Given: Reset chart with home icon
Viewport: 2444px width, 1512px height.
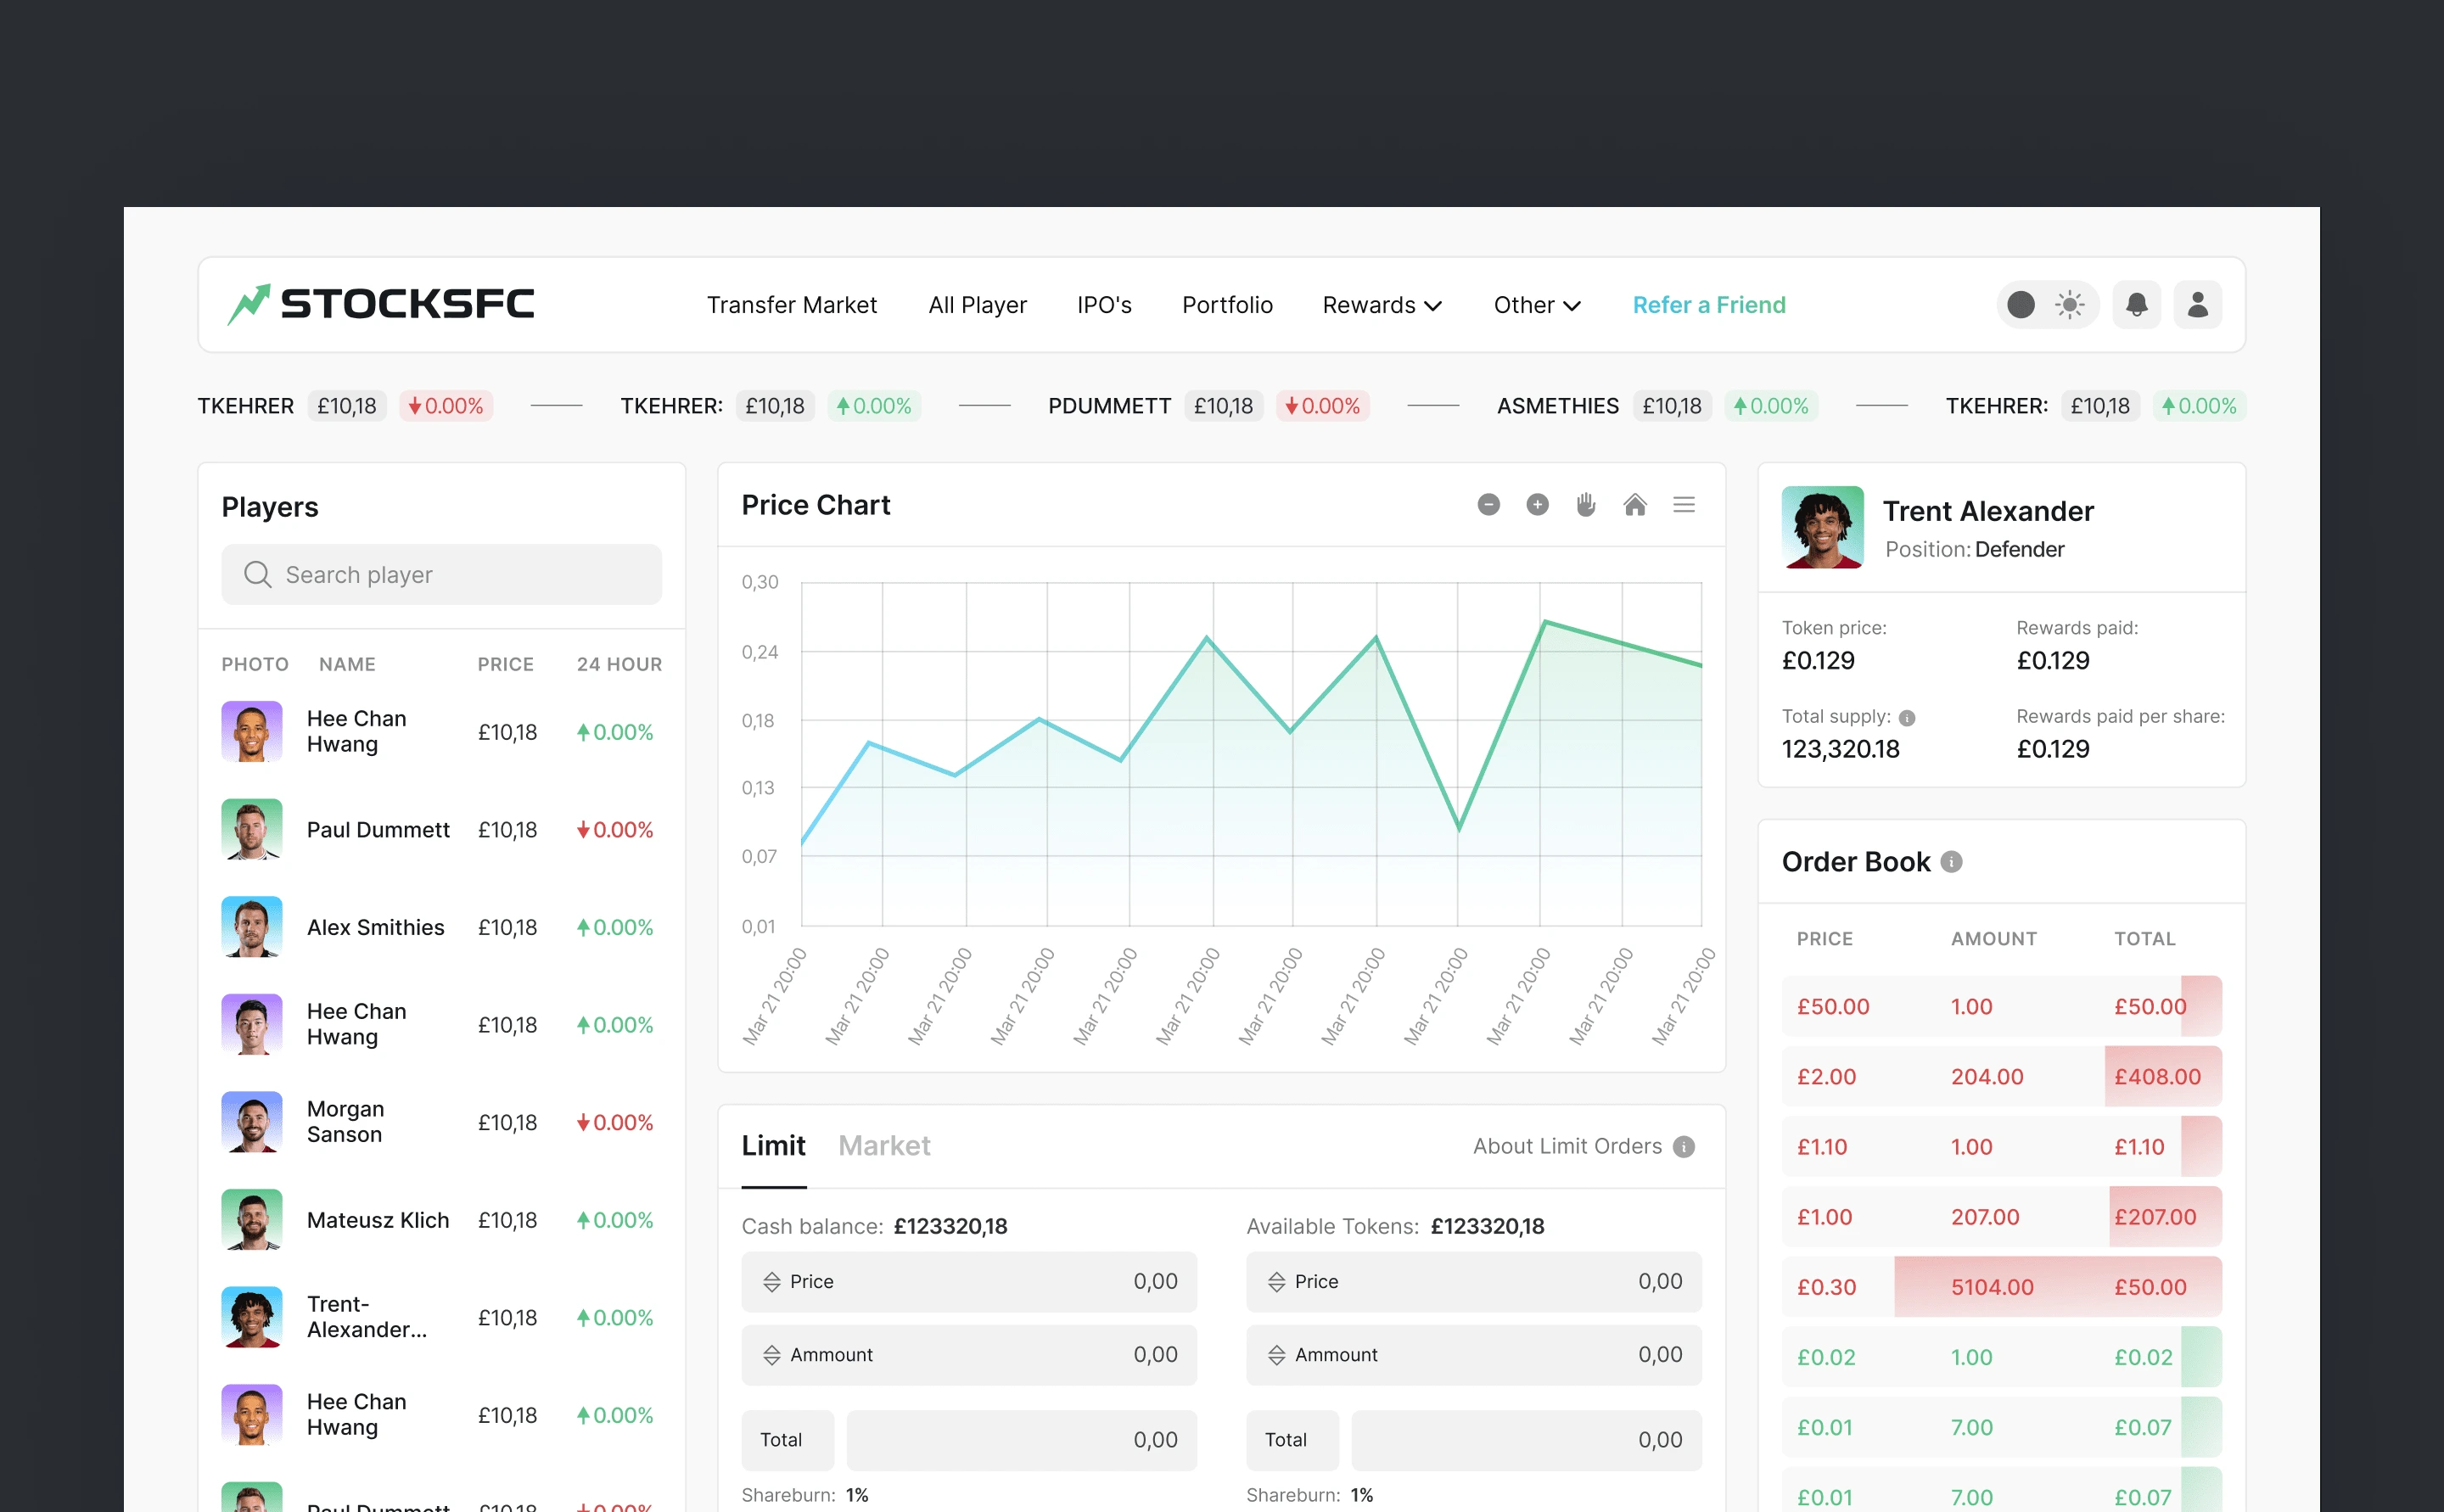Looking at the screenshot, I should pyautogui.click(x=1635, y=505).
